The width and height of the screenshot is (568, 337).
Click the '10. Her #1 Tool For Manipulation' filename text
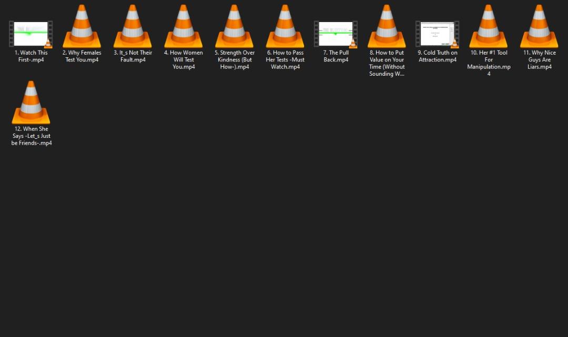pyautogui.click(x=489, y=63)
